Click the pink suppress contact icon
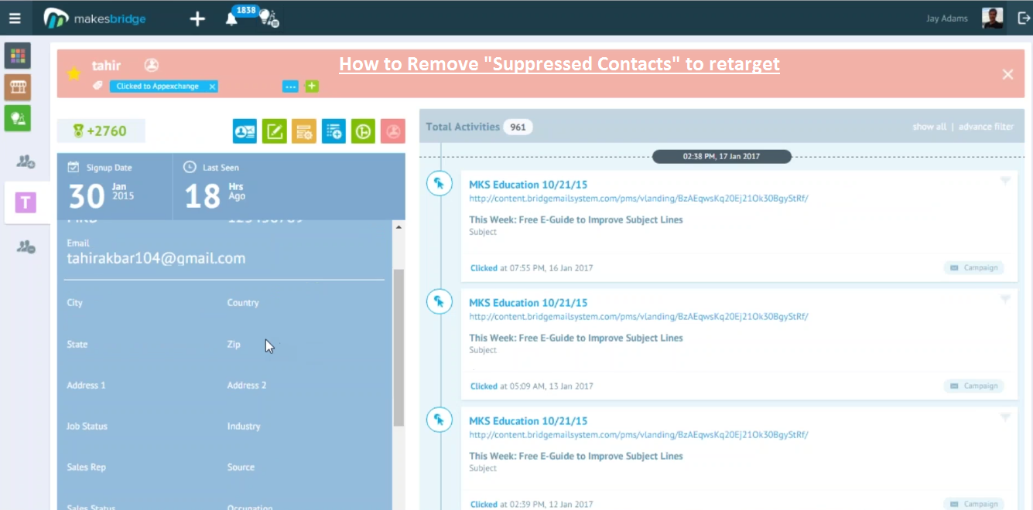Image resolution: width=1033 pixels, height=510 pixels. click(392, 131)
